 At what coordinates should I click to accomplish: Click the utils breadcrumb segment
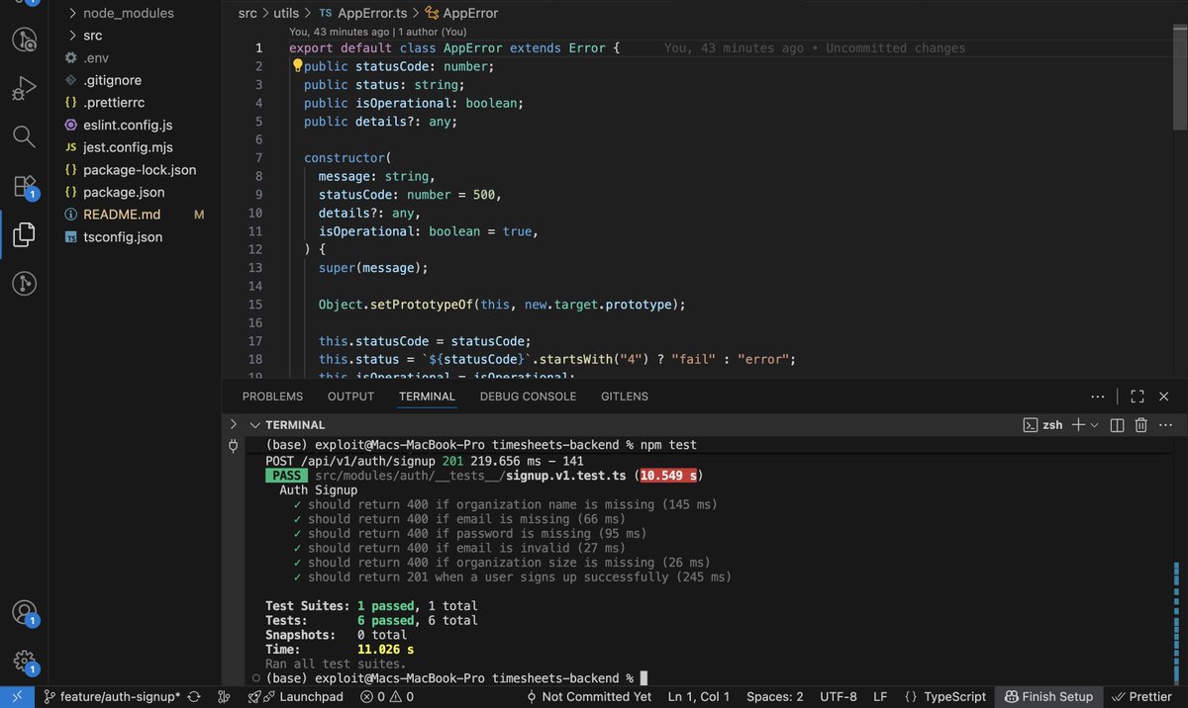click(286, 14)
